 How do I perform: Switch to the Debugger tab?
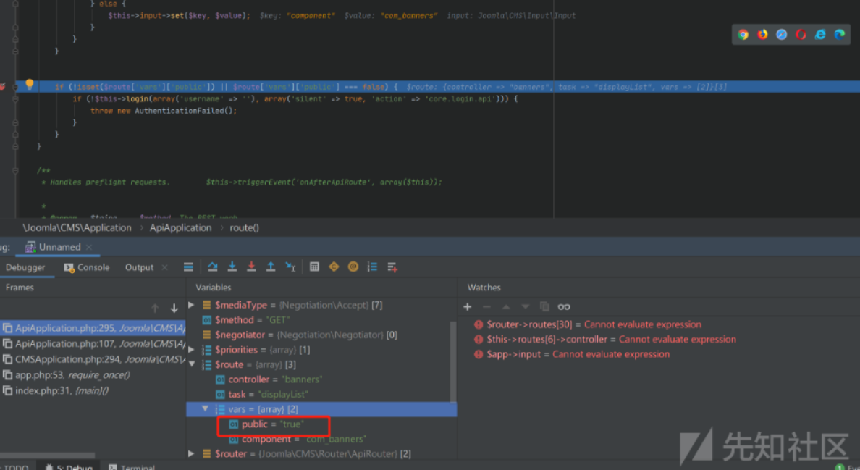coord(25,267)
